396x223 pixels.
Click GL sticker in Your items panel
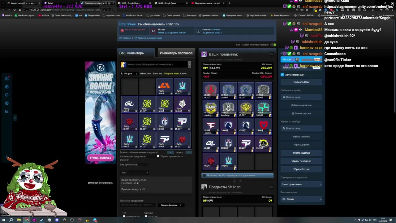point(211,144)
